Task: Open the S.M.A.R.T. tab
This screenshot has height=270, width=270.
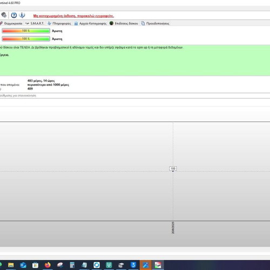Action: [x=35, y=23]
